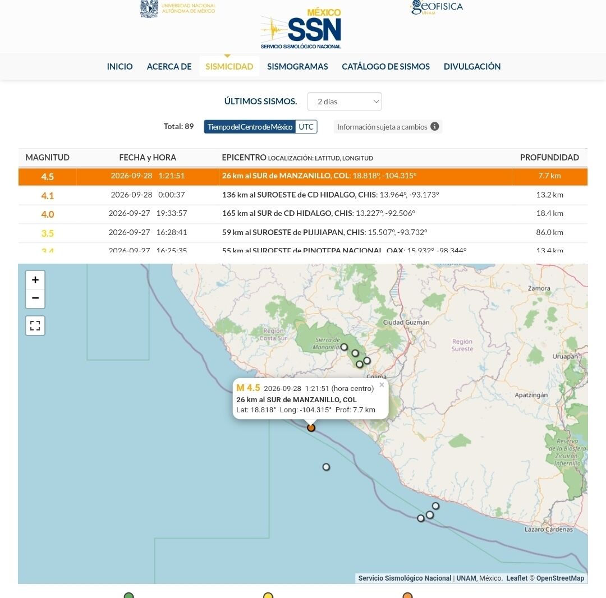Select the 3.5 Pijijiapan earthquake row
This screenshot has width=606, height=598.
pyautogui.click(x=302, y=233)
